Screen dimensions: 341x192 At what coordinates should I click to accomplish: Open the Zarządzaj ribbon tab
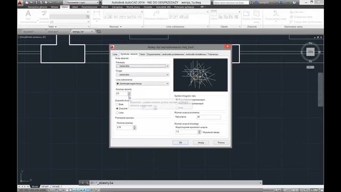click(117, 7)
